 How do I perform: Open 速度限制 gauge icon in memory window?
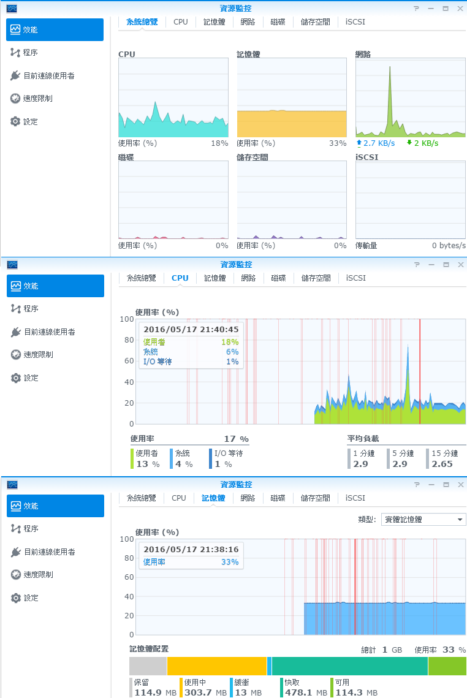point(16,575)
